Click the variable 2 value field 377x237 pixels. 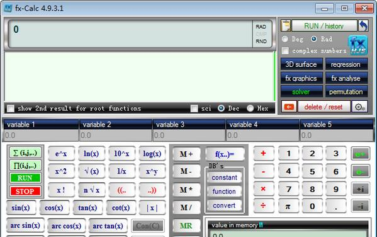click(116, 136)
